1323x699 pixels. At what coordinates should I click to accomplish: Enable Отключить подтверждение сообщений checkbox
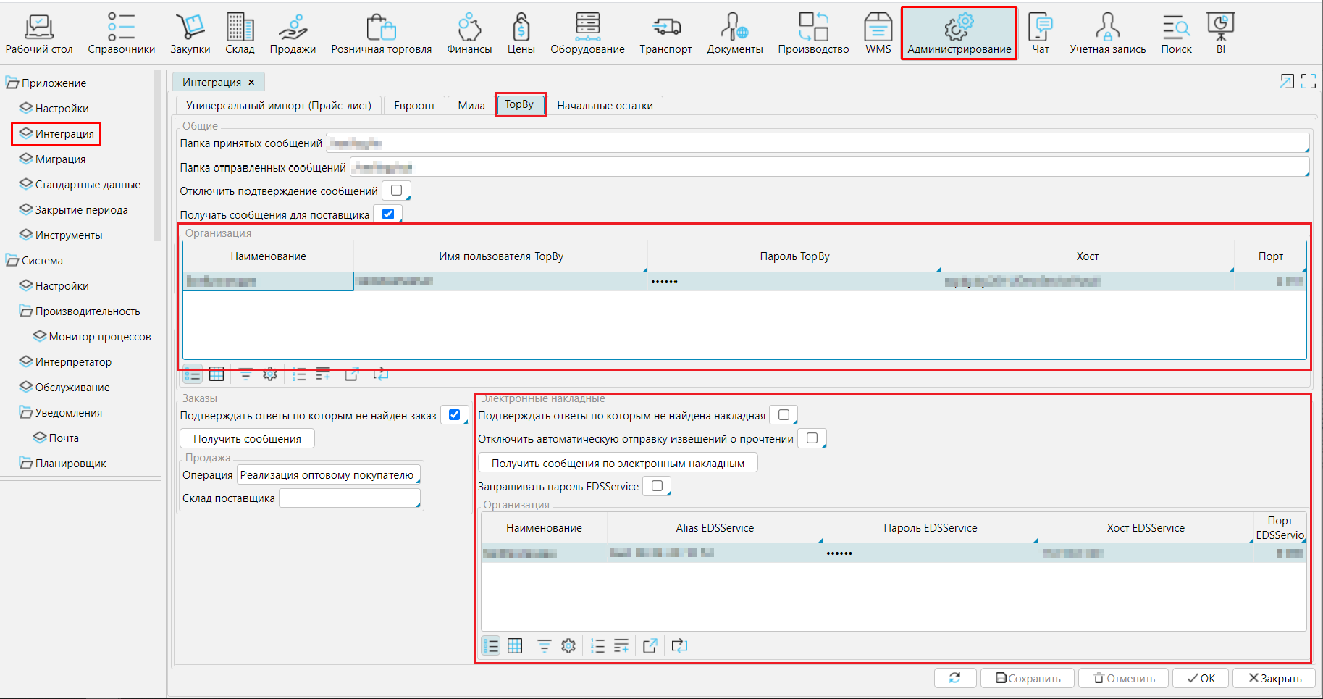pyautogui.click(x=396, y=191)
